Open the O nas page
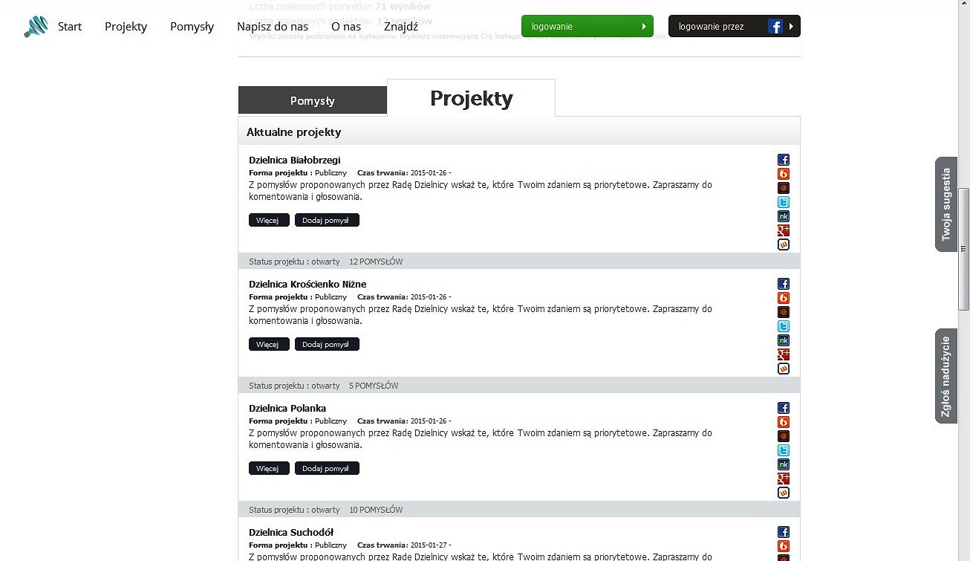This screenshot has height=561, width=970. coord(346,27)
